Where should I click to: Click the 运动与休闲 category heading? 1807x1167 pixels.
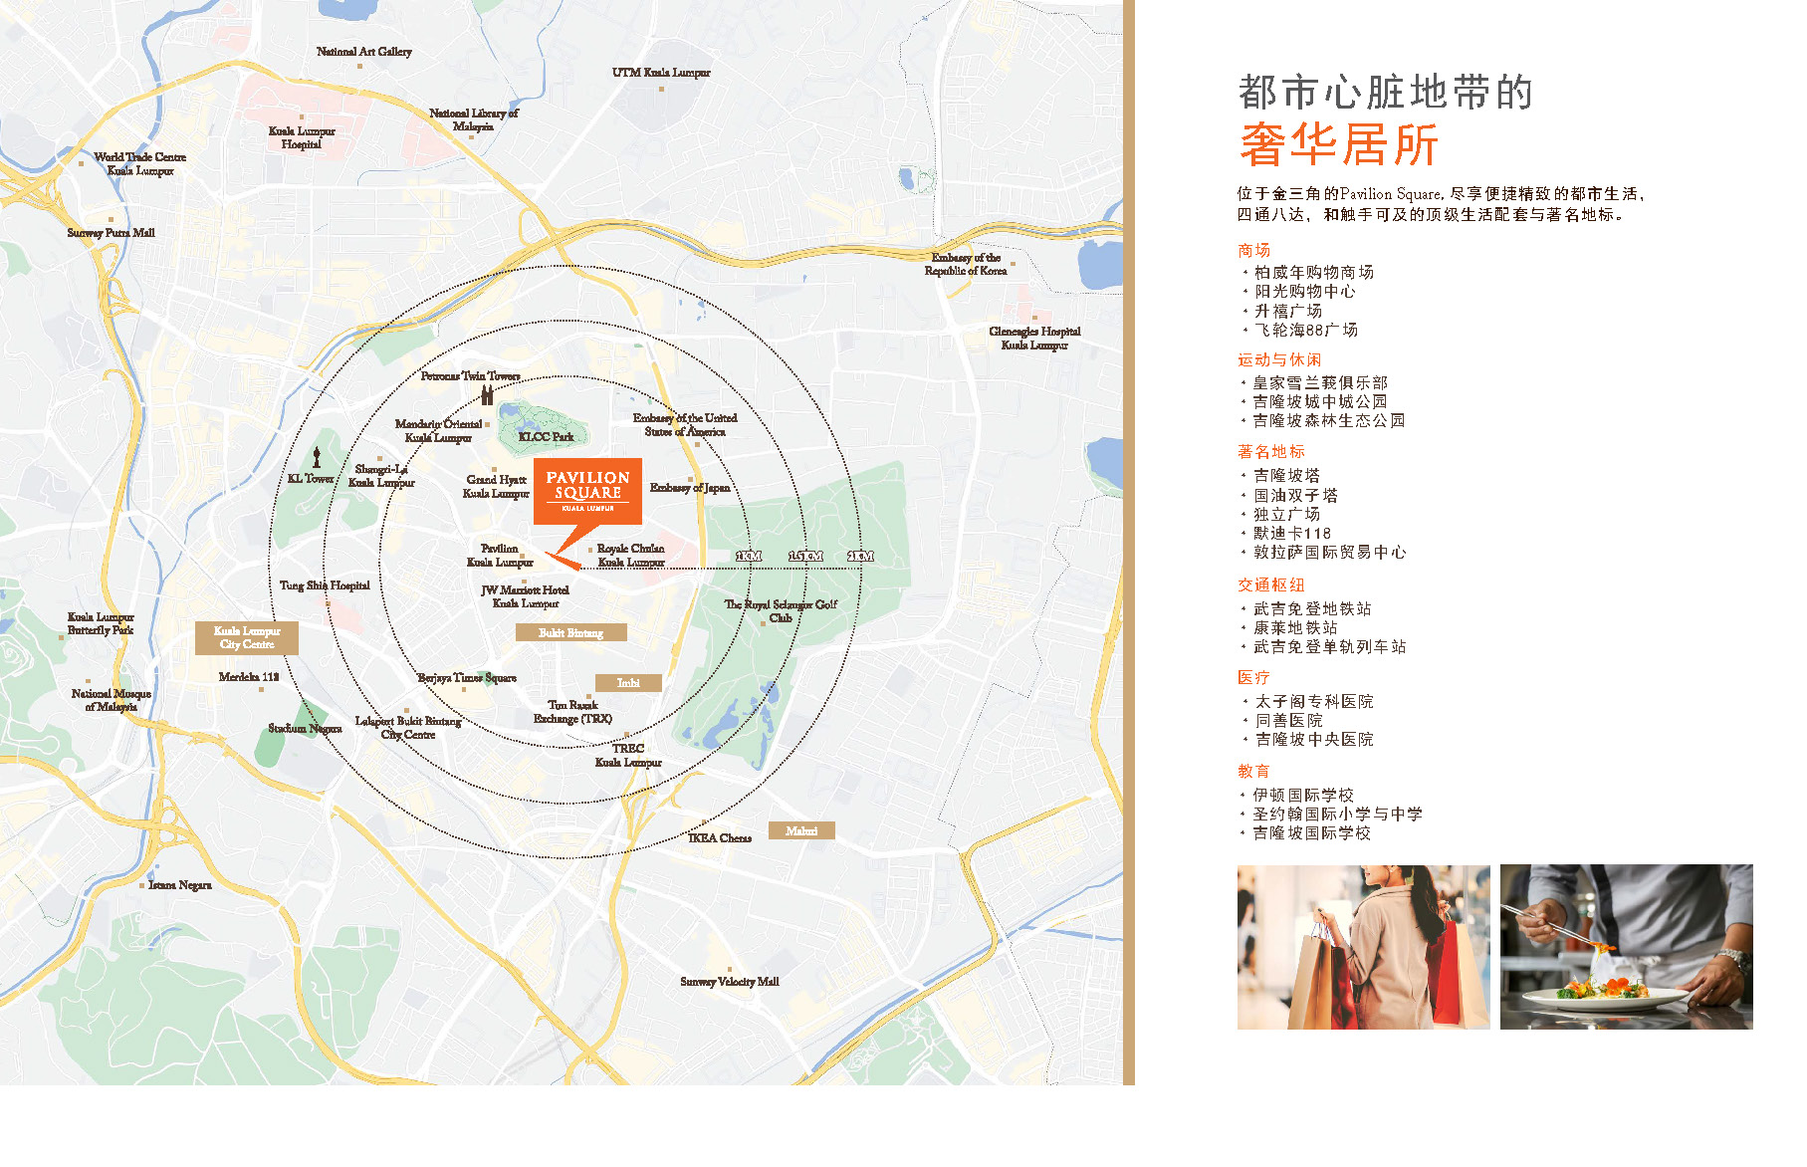click(1279, 360)
